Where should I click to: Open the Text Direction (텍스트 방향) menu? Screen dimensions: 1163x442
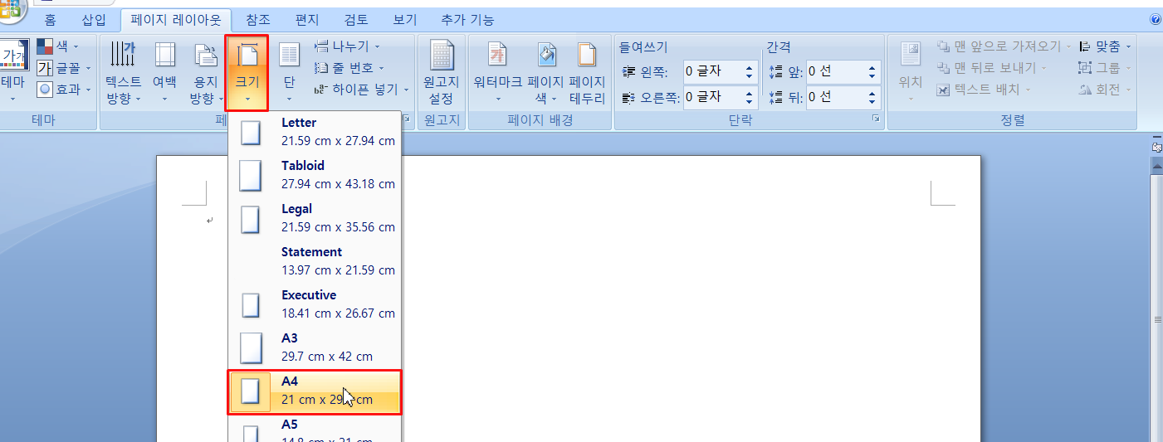click(x=123, y=73)
